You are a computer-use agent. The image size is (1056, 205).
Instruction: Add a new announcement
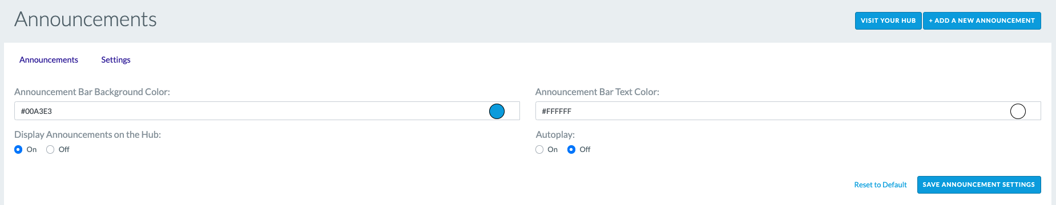(982, 20)
